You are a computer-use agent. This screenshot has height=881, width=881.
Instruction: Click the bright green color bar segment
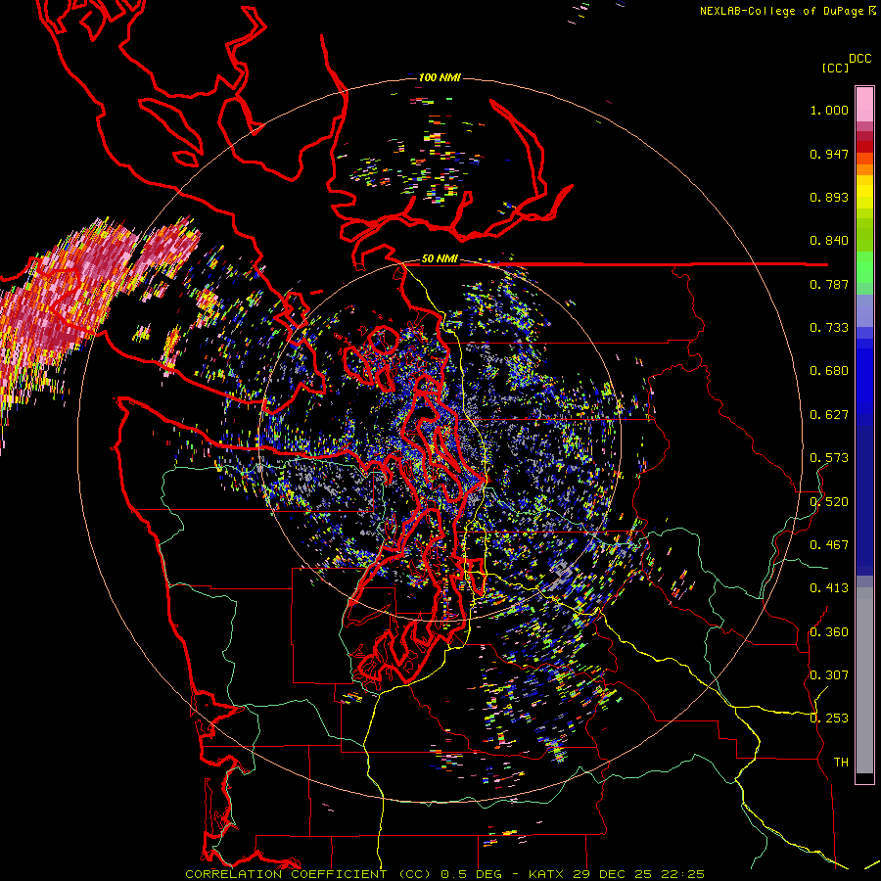pos(864,267)
